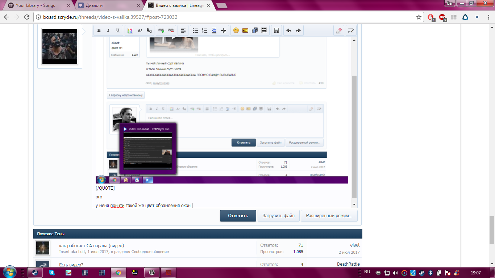
Task: Undo the last edit in editor
Action: pos(289,31)
